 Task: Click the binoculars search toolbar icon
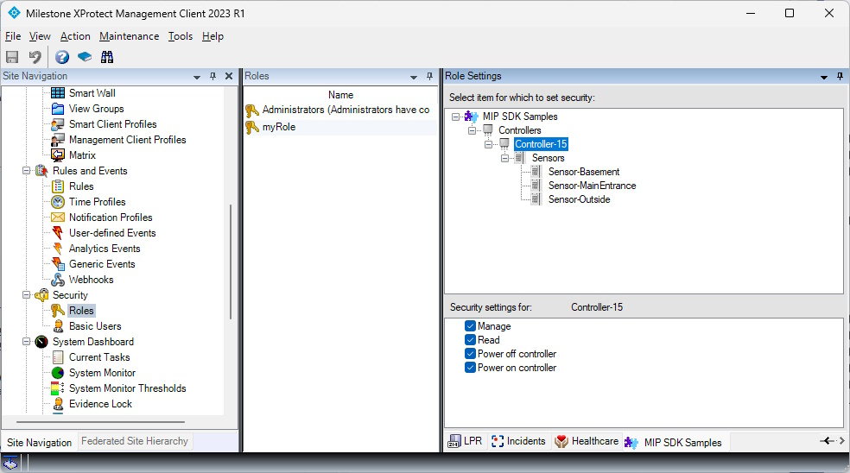point(107,57)
